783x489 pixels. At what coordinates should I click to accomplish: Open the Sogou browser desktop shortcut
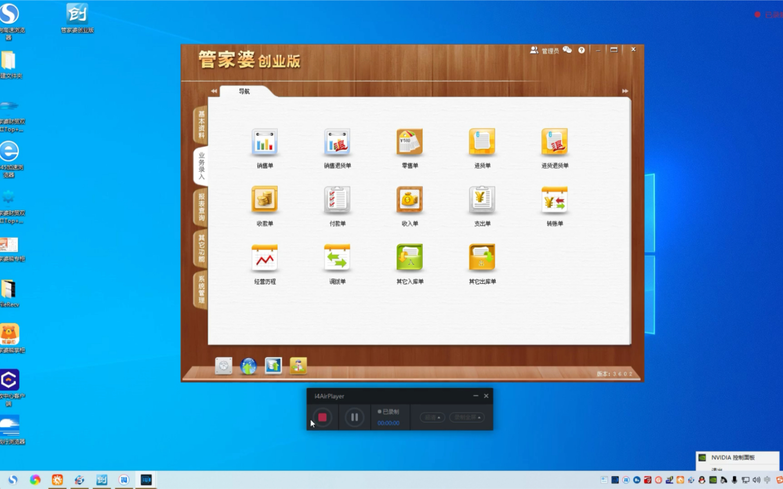coord(9,21)
